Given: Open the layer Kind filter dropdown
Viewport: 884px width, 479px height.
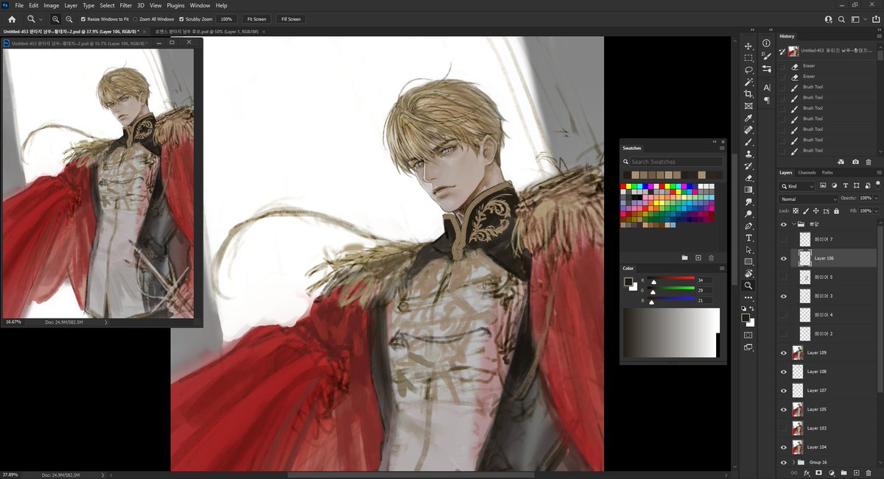Looking at the screenshot, I should 798,185.
